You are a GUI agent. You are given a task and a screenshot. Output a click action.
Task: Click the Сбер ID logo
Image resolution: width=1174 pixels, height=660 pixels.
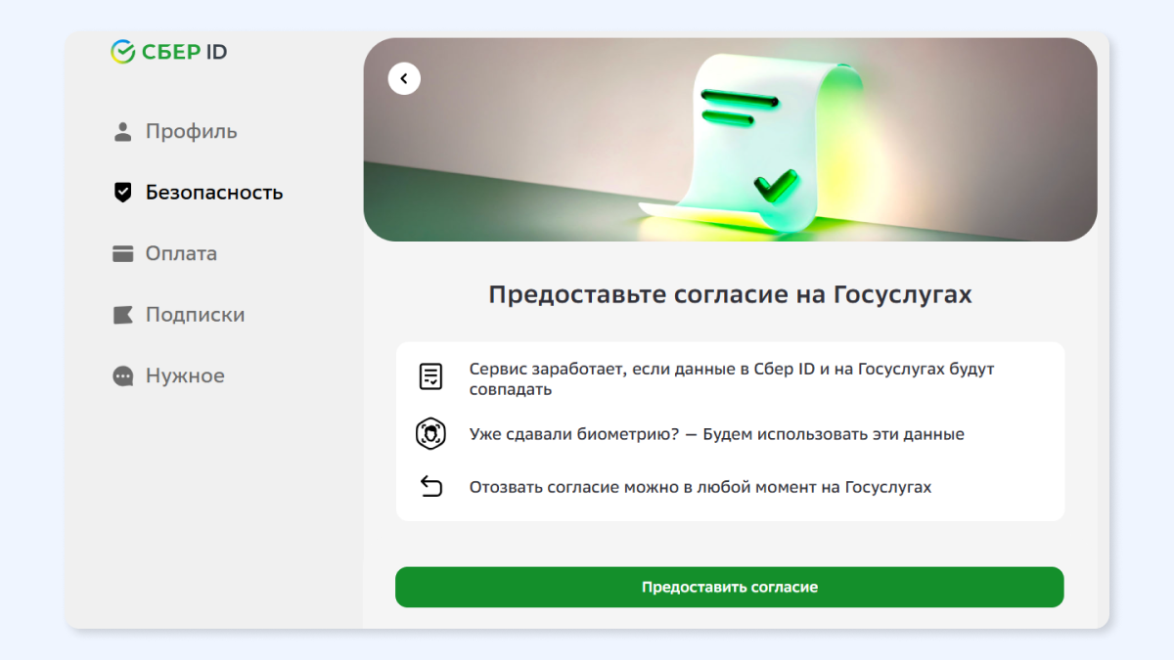tap(168, 52)
